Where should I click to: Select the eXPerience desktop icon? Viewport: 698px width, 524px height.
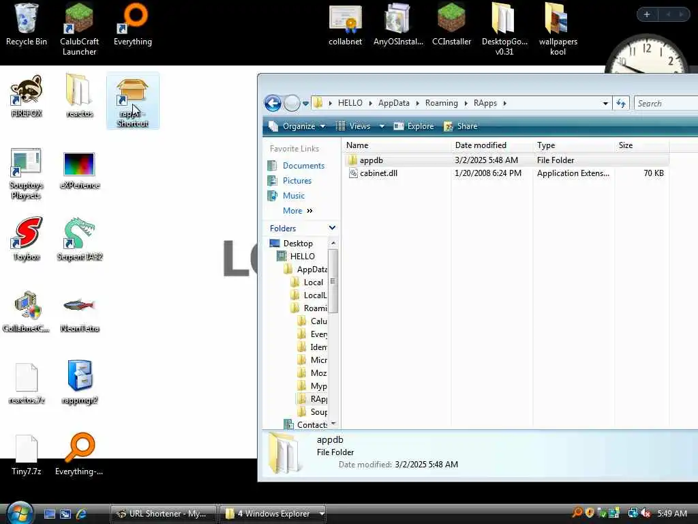click(x=79, y=170)
